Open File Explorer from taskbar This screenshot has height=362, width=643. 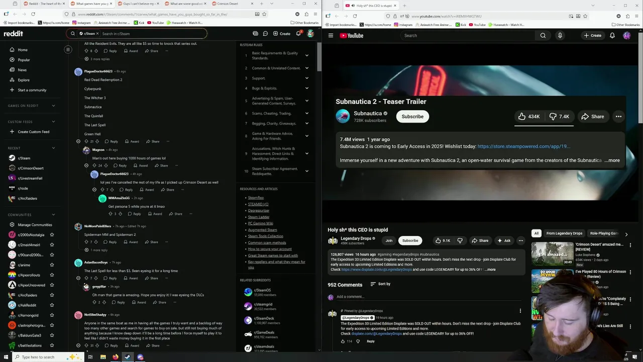pyautogui.click(x=103, y=357)
